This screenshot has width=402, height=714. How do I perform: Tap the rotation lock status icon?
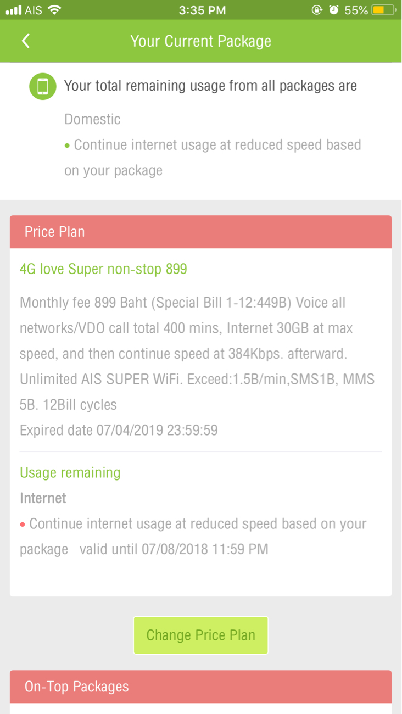tap(316, 10)
